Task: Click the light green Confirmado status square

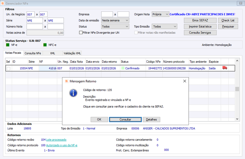Action: 123,68
